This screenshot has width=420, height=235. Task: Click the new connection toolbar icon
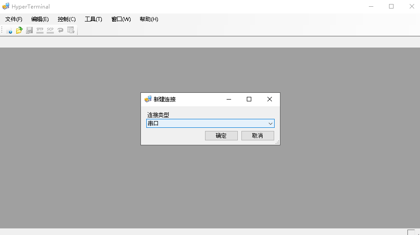coord(9,30)
